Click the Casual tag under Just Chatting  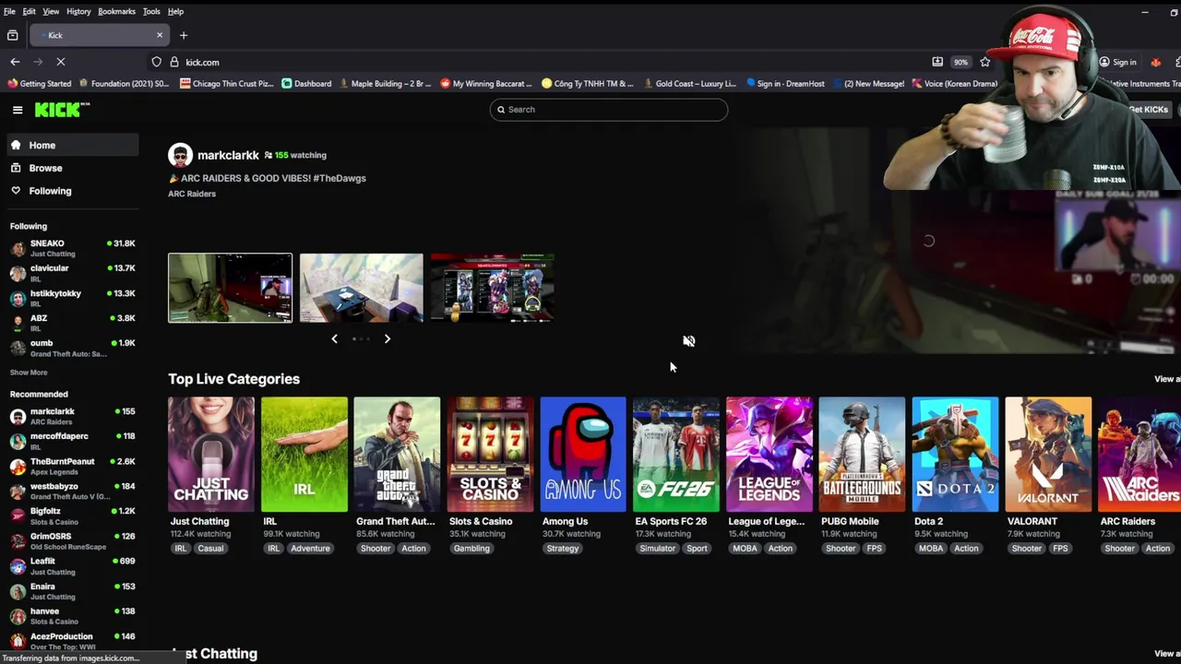210,549
